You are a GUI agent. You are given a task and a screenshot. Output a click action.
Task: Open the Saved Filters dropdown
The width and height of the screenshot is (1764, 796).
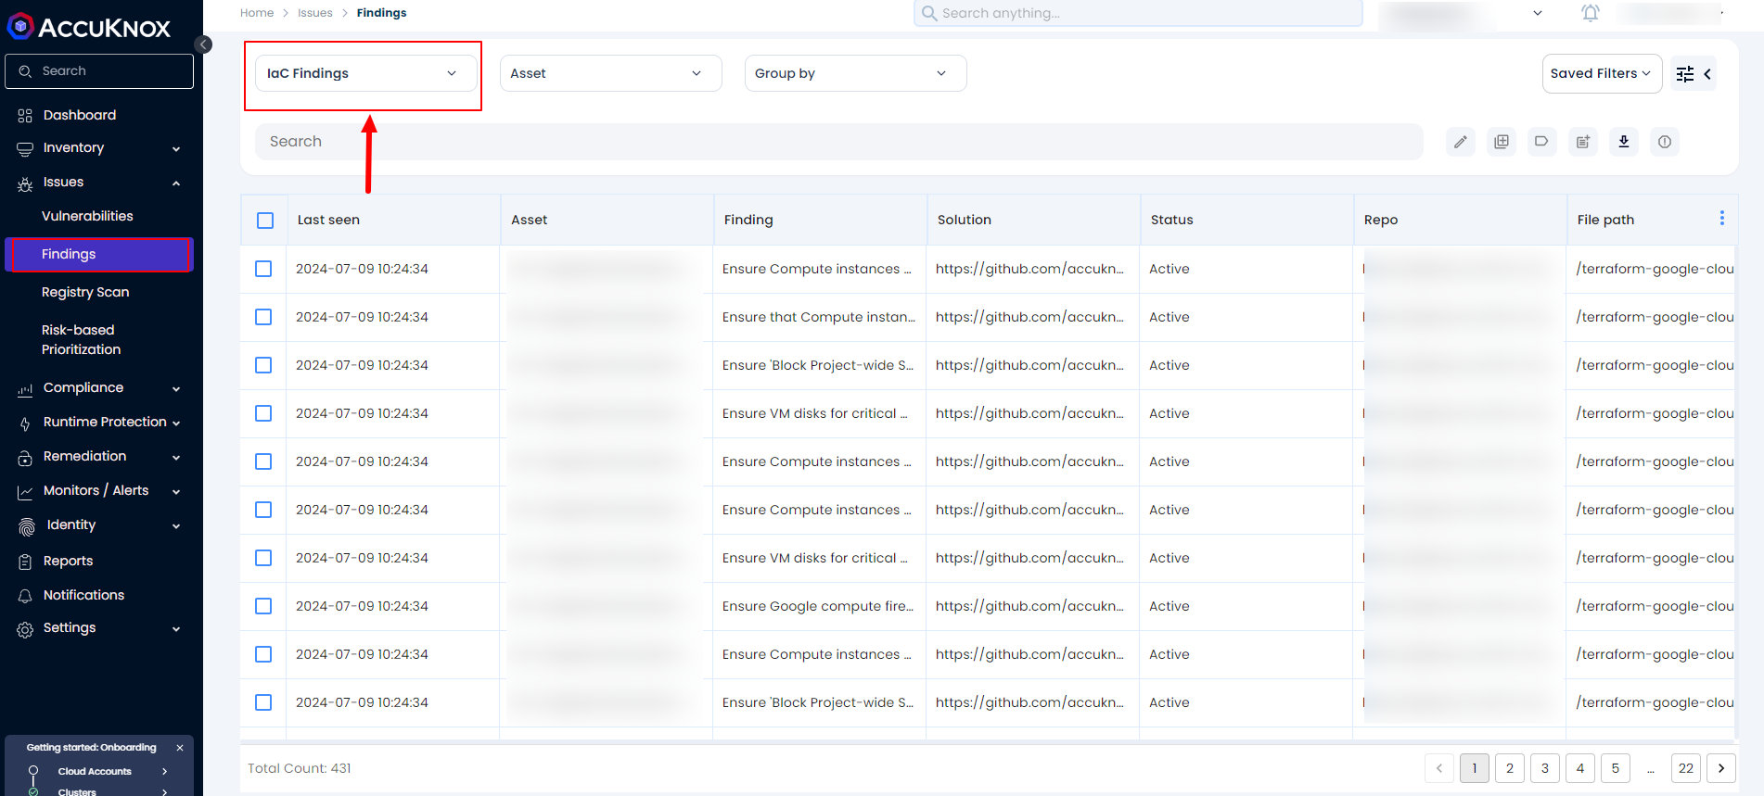(x=1603, y=73)
